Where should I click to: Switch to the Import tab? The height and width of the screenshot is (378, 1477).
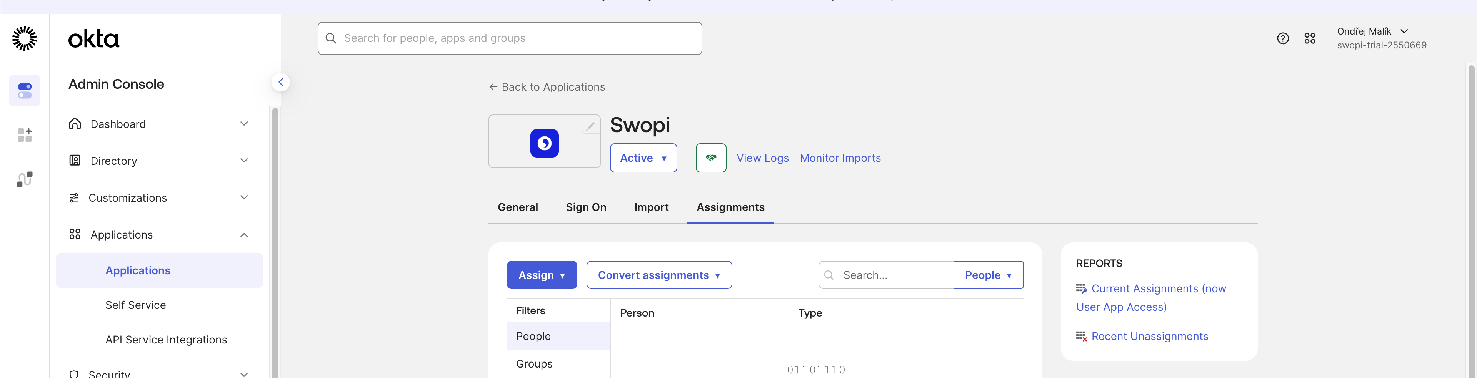point(651,207)
